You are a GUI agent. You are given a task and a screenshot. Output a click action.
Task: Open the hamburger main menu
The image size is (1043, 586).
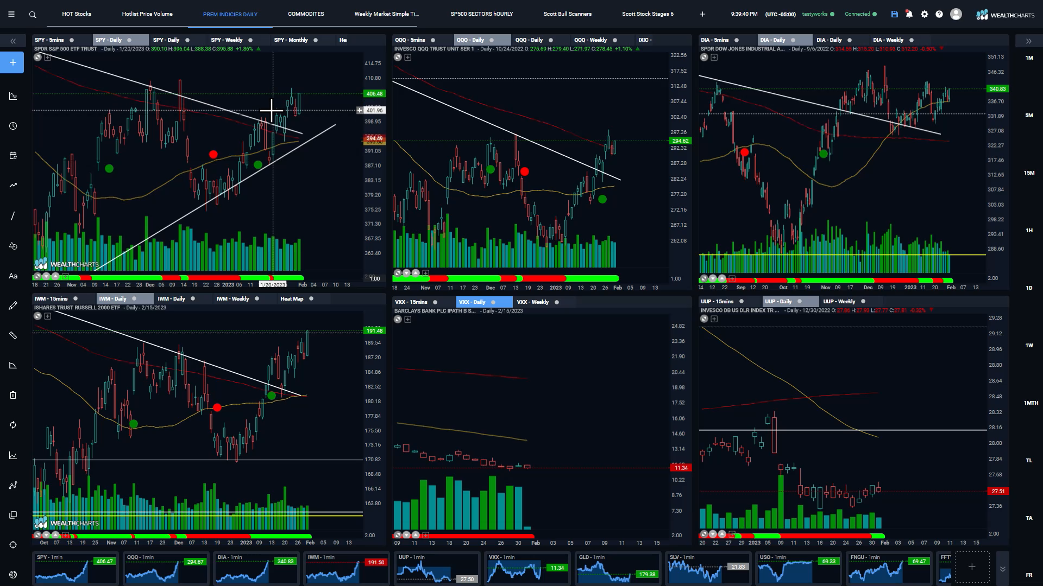(x=11, y=15)
